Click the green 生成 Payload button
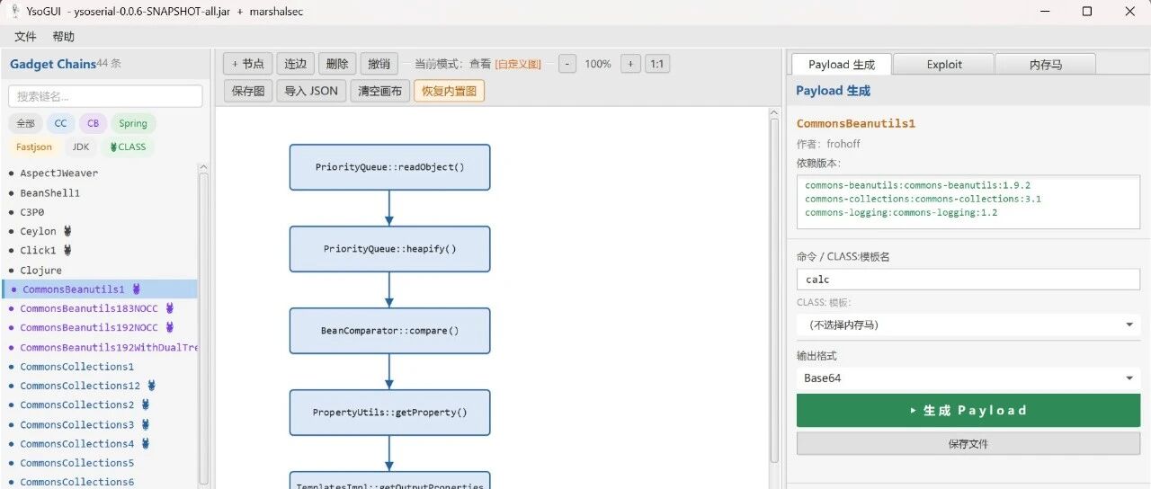1151x489 pixels. (x=968, y=411)
